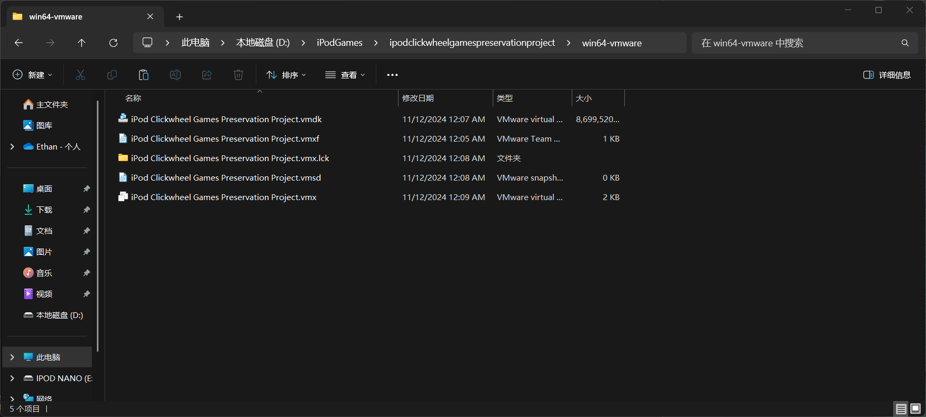Click the cut scissors icon
Image resolution: width=926 pixels, height=417 pixels.
(81, 75)
